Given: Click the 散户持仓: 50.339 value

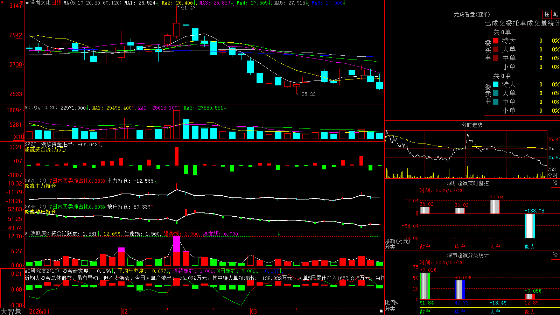Looking at the screenshot, I should [129, 207].
